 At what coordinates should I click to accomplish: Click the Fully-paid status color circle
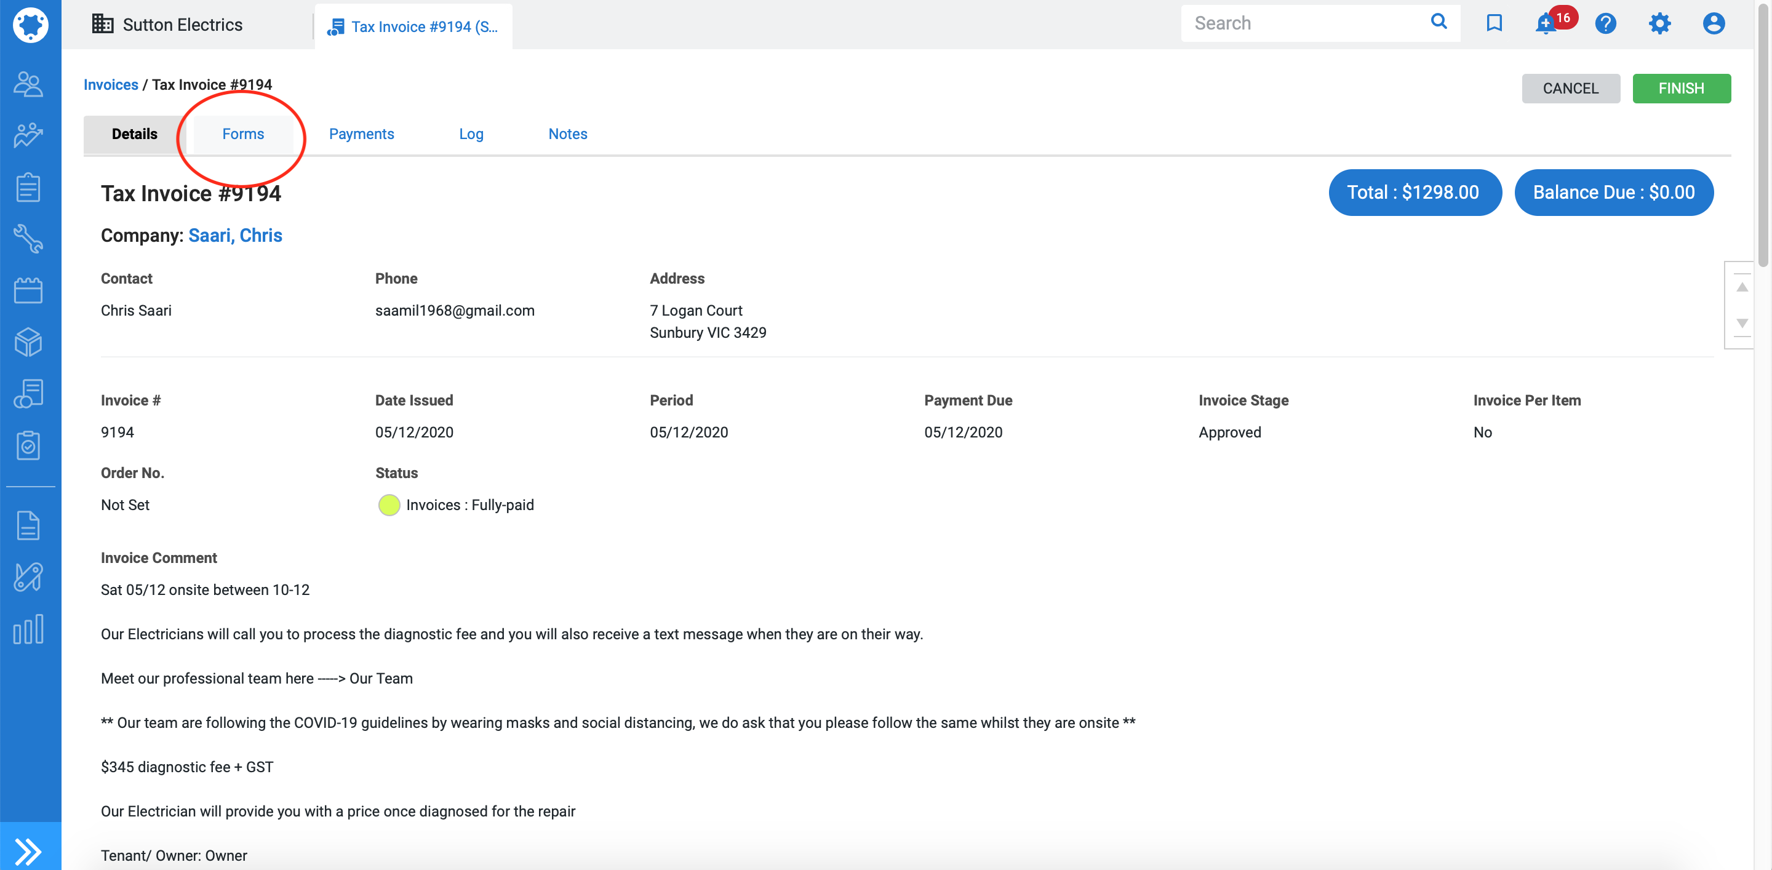389,505
